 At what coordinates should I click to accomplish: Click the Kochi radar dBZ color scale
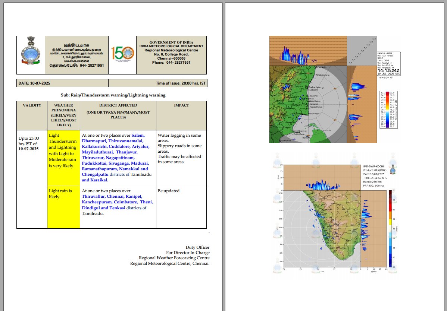(390, 229)
